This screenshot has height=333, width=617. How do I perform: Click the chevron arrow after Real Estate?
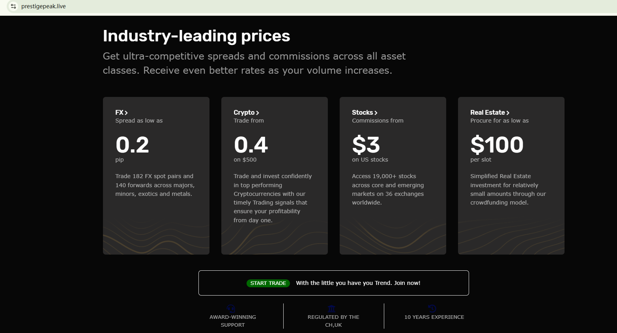pyautogui.click(x=508, y=113)
